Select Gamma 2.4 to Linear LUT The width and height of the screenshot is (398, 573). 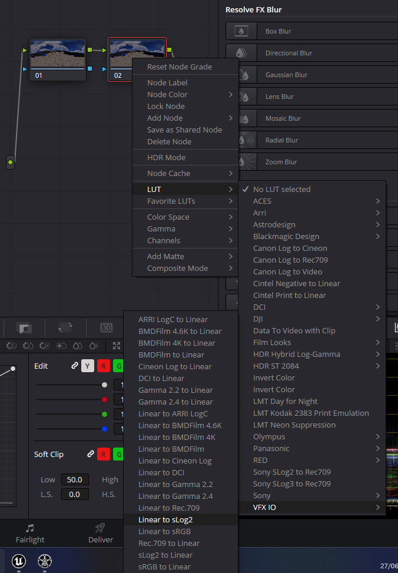coord(181,402)
